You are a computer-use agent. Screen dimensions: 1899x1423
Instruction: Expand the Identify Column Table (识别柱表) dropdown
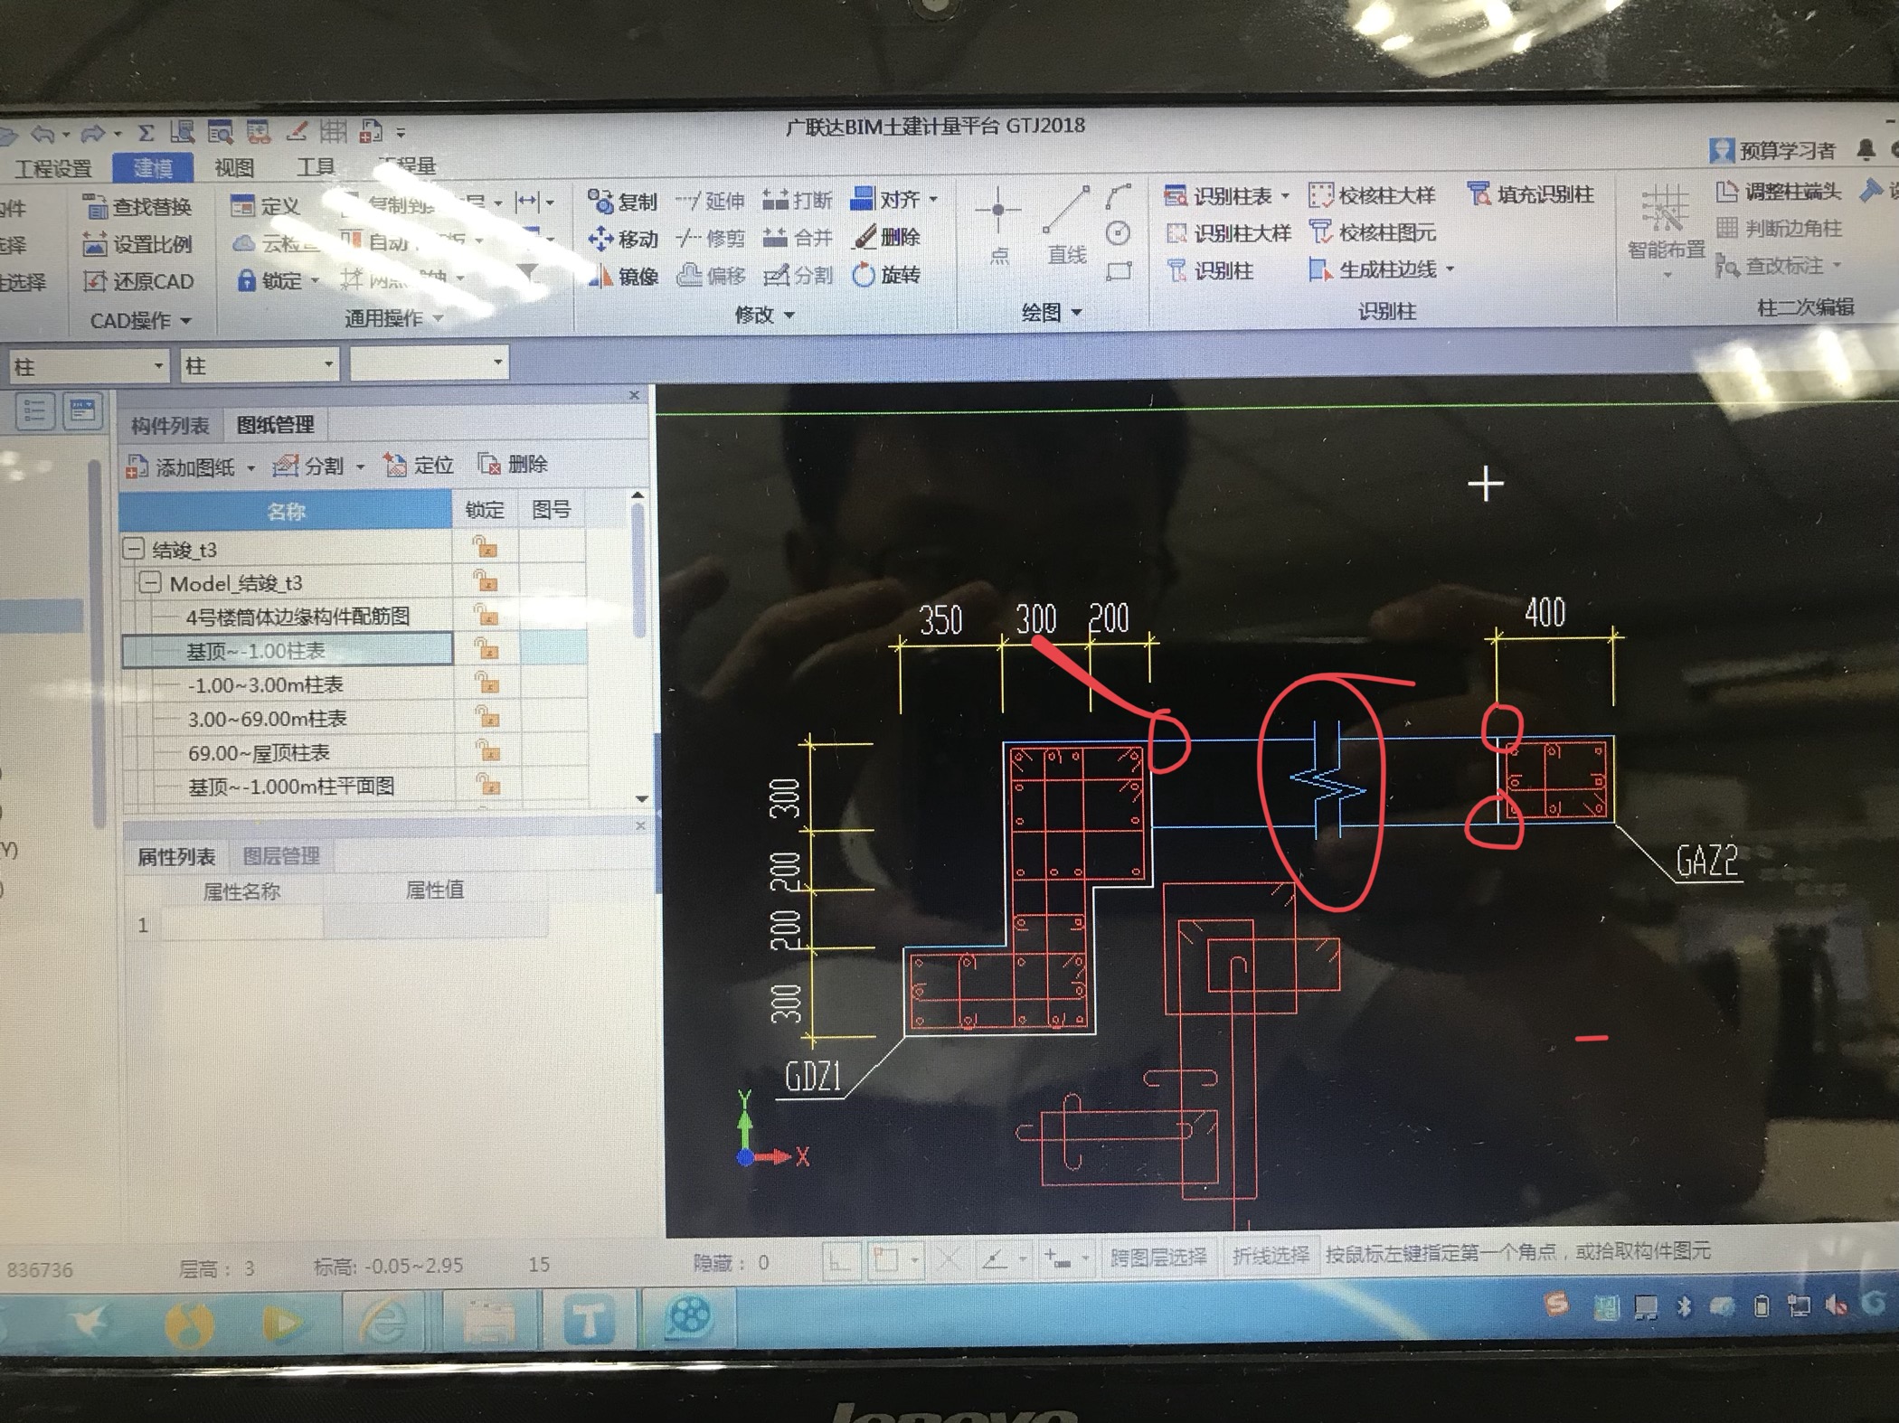[1286, 196]
